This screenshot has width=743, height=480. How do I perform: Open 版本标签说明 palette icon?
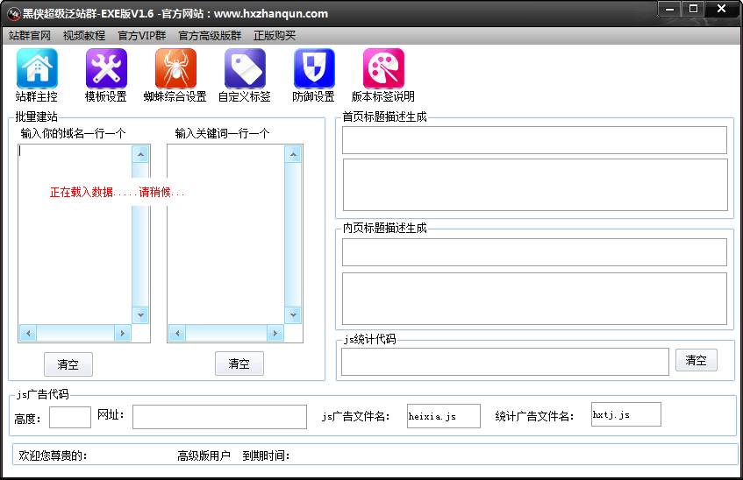coord(383,68)
